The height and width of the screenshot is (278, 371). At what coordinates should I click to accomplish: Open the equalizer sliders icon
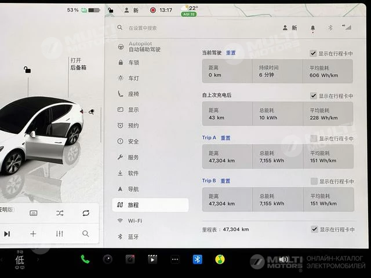pyautogui.click(x=59, y=234)
